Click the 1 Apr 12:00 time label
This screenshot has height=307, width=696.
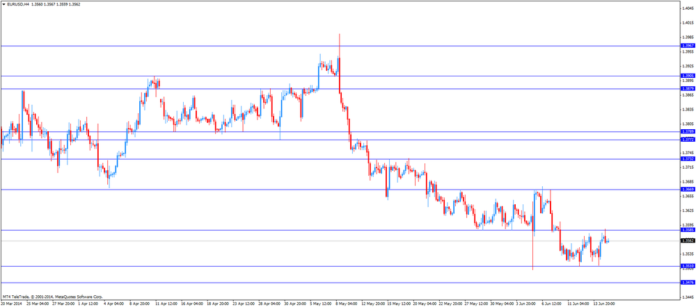[88, 304]
